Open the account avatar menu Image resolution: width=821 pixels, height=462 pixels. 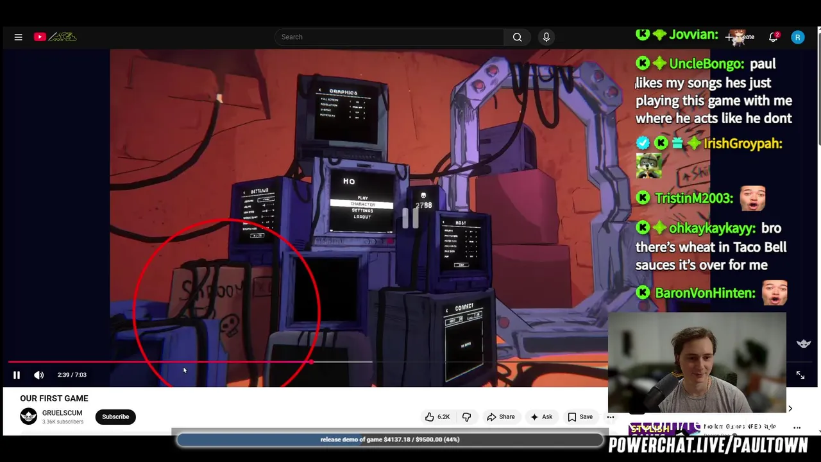798,37
